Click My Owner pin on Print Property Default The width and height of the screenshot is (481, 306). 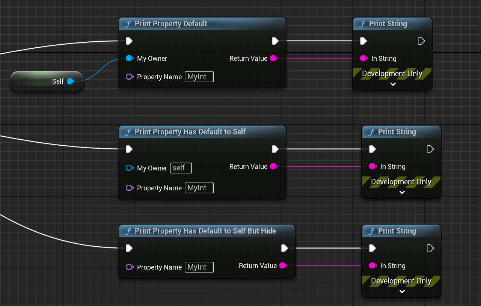click(x=129, y=59)
